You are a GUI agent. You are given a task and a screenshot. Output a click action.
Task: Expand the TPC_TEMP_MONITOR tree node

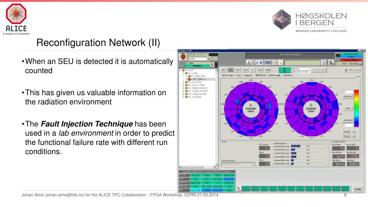coord(183,88)
